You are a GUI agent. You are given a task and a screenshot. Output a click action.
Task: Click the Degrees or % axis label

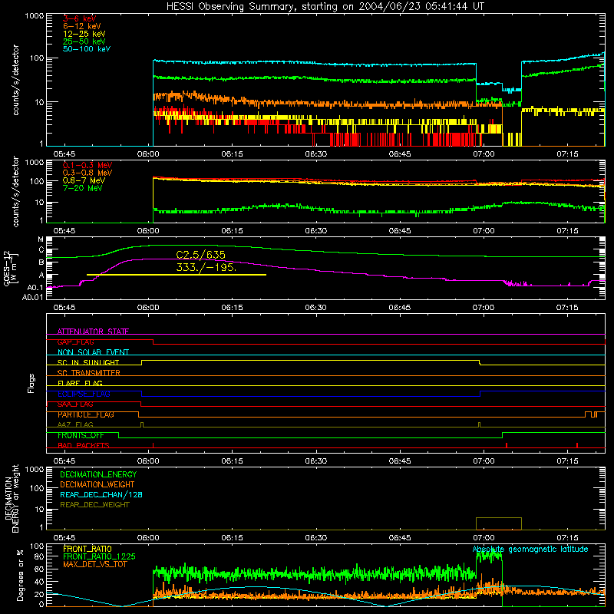coord(20,575)
